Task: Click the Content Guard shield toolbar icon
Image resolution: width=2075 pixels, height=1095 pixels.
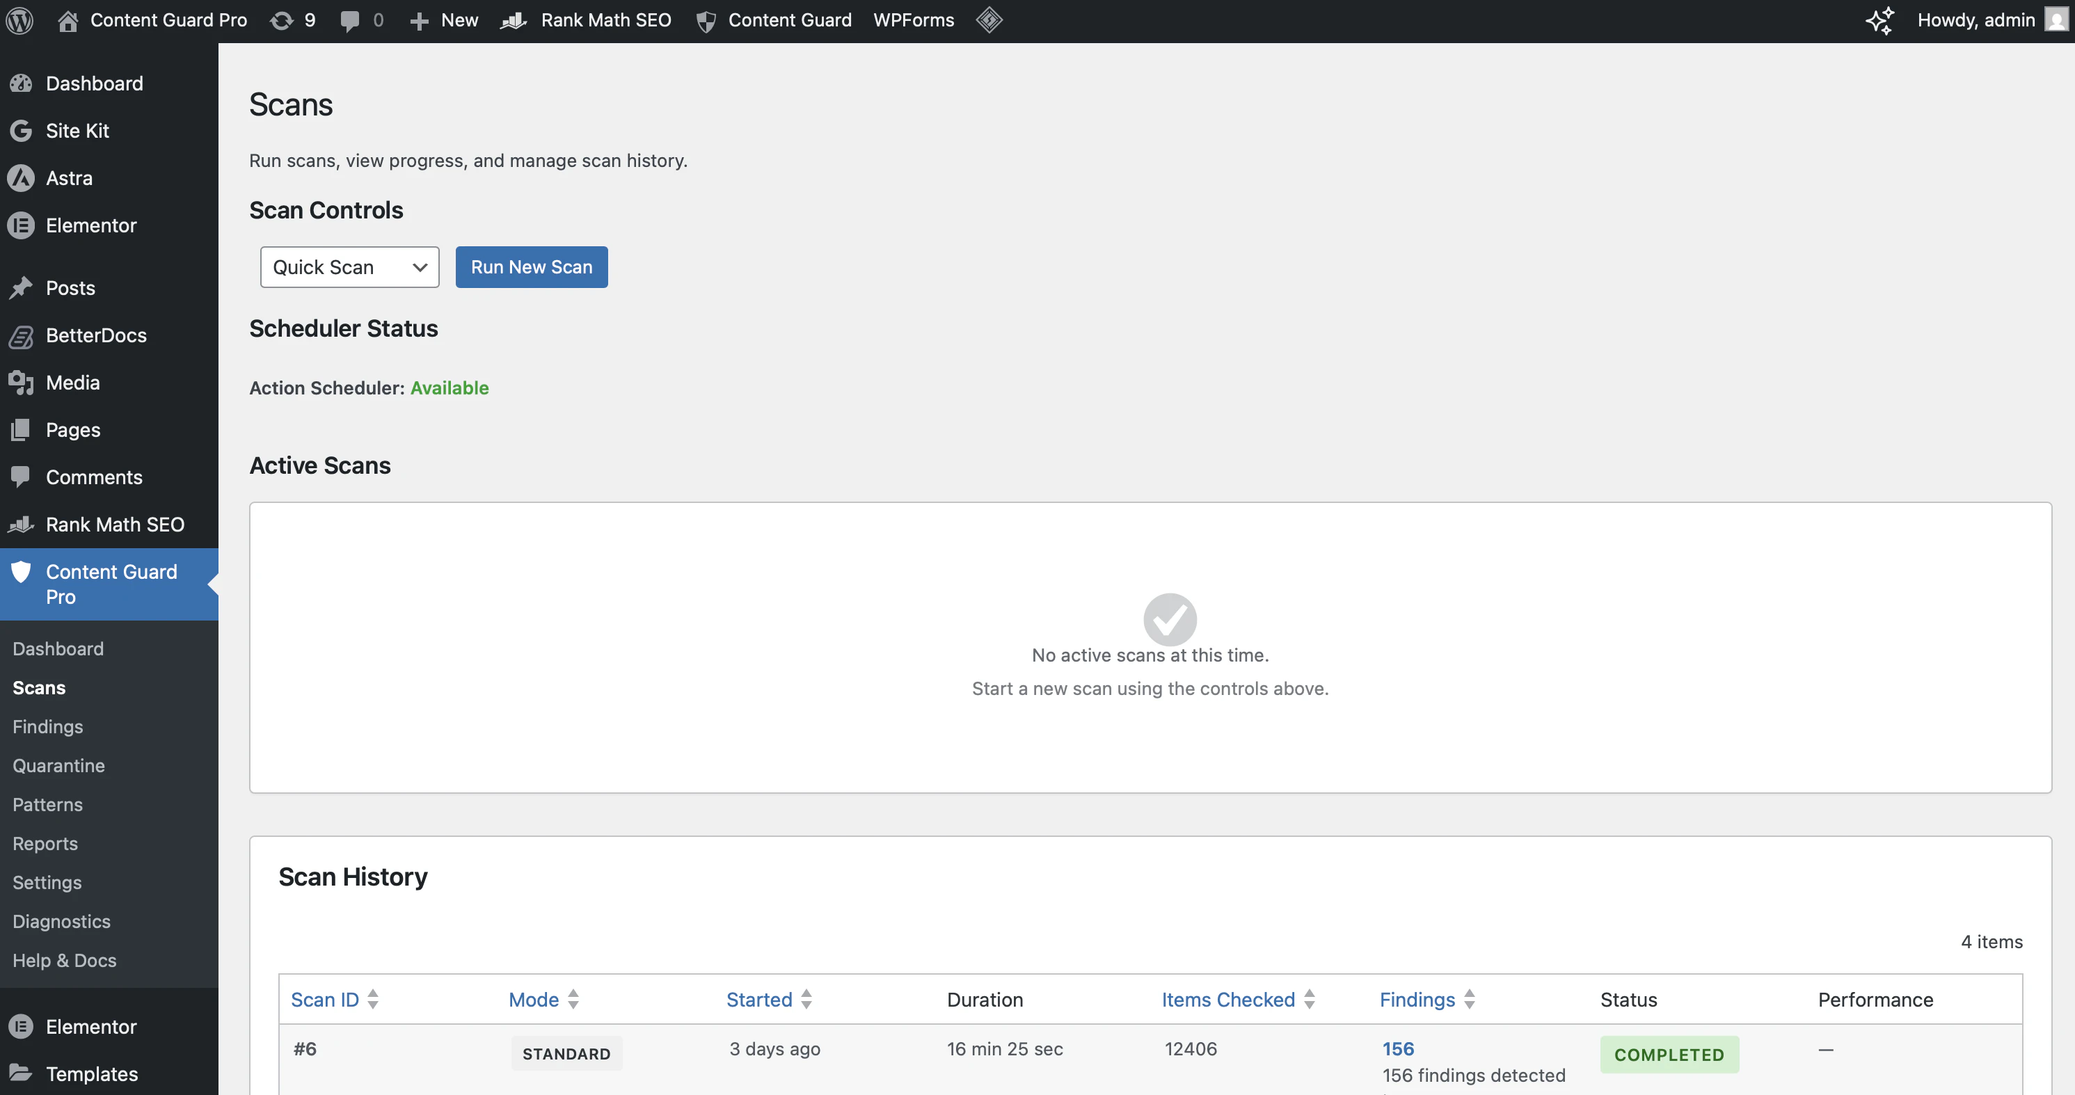Action: pyautogui.click(x=706, y=20)
